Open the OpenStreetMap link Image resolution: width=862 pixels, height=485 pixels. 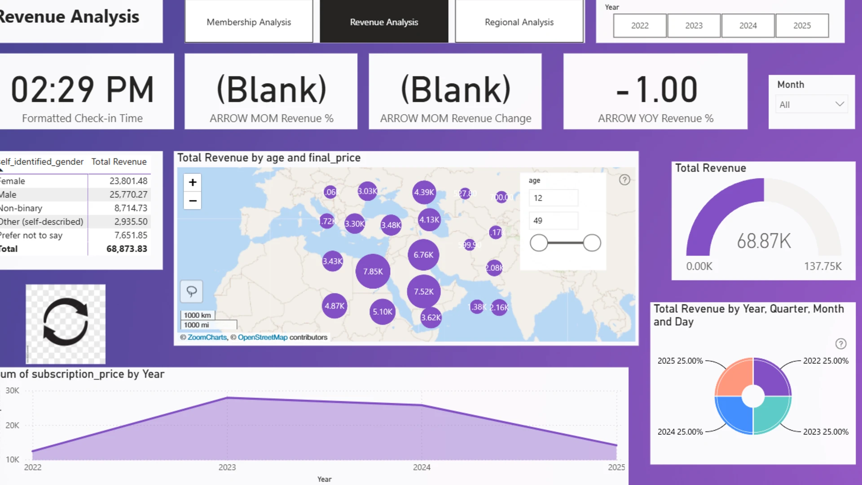[263, 337]
